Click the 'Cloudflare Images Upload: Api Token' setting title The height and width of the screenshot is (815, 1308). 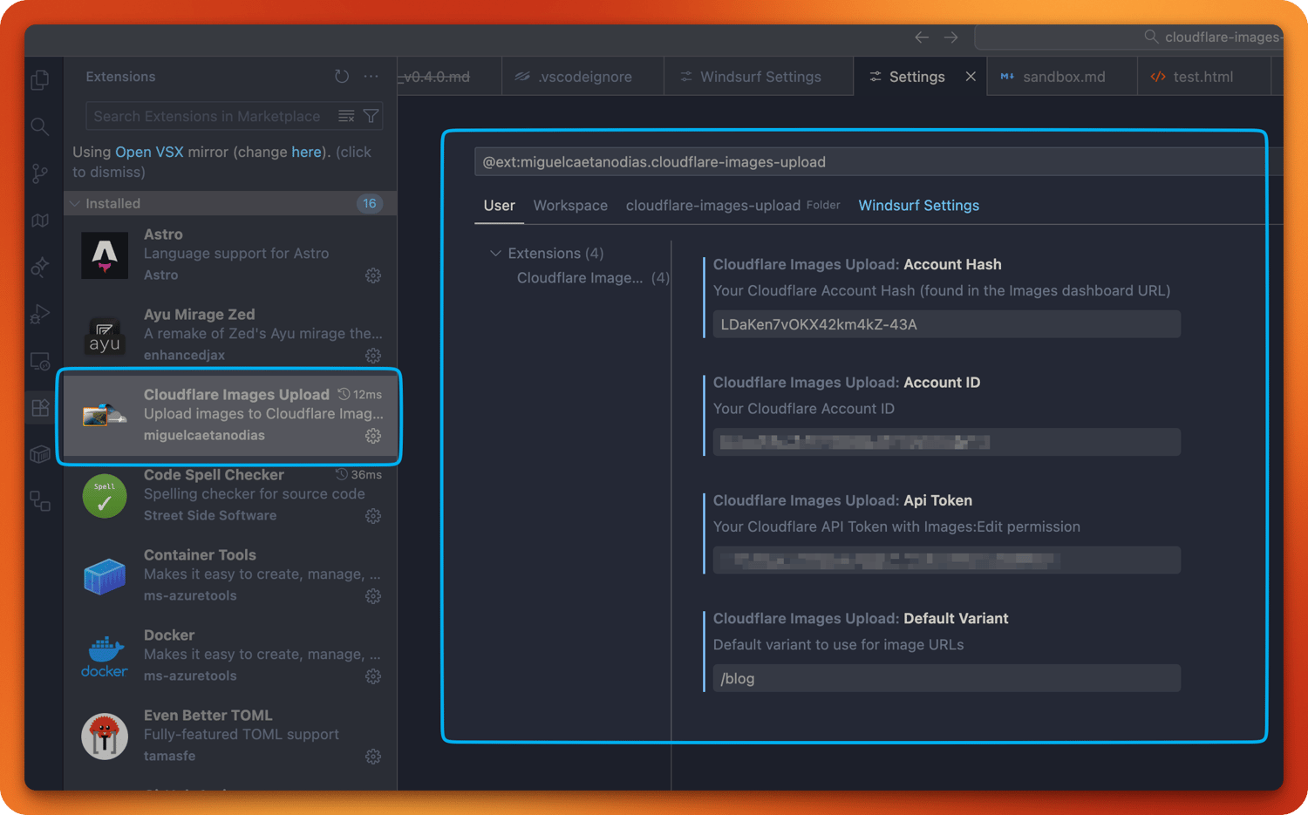pyautogui.click(x=842, y=500)
